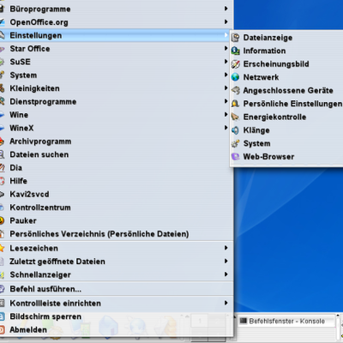Choose Energiekontrolle in the settings submenu

pos(286,117)
